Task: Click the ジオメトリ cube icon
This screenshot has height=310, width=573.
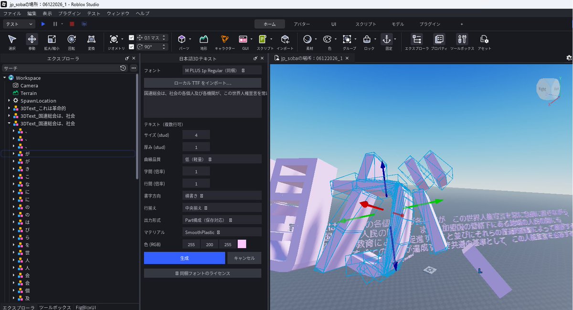Action: point(114,40)
